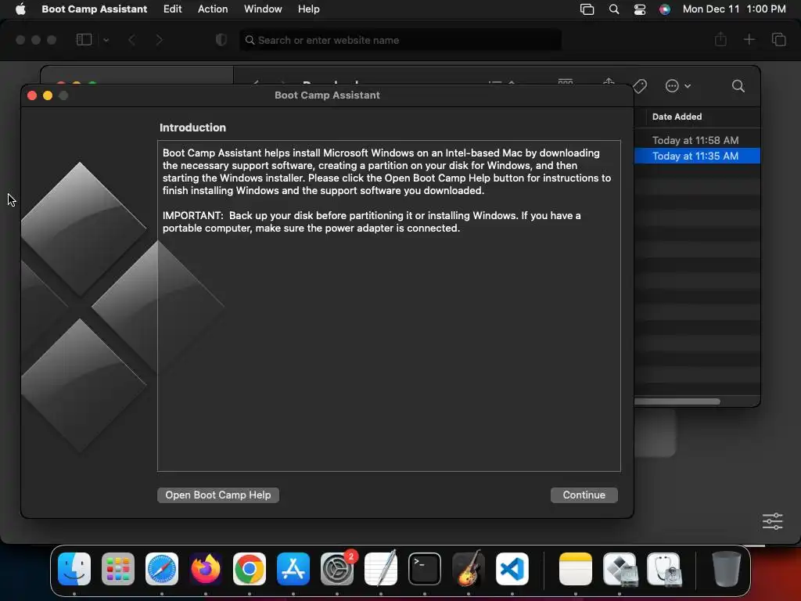Open the Finder more actions menu
This screenshot has width=801, height=601.
678,86
